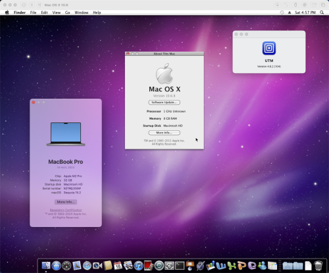Open the Preview photos icon in dock
This screenshot has height=273, width=329.
click(x=128, y=266)
